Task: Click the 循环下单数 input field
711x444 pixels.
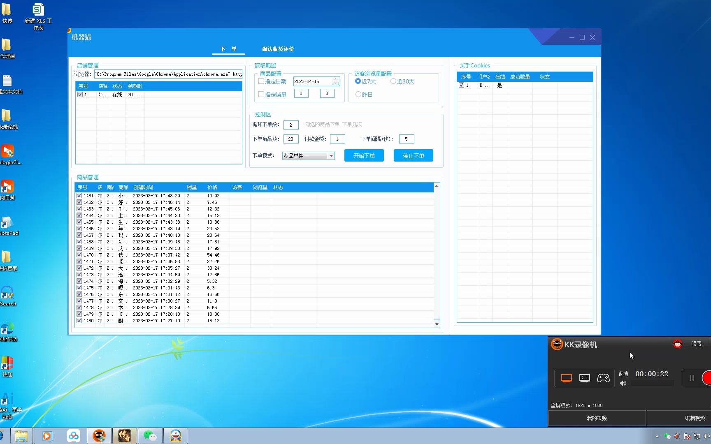Action: click(291, 125)
